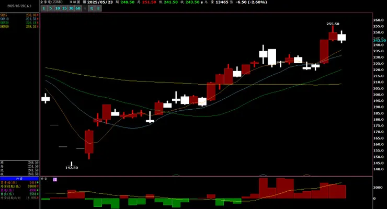Viewport: 387px width, 209px height.
Task: Click the cyan 243.50 current price tag
Action: click(x=379, y=40)
